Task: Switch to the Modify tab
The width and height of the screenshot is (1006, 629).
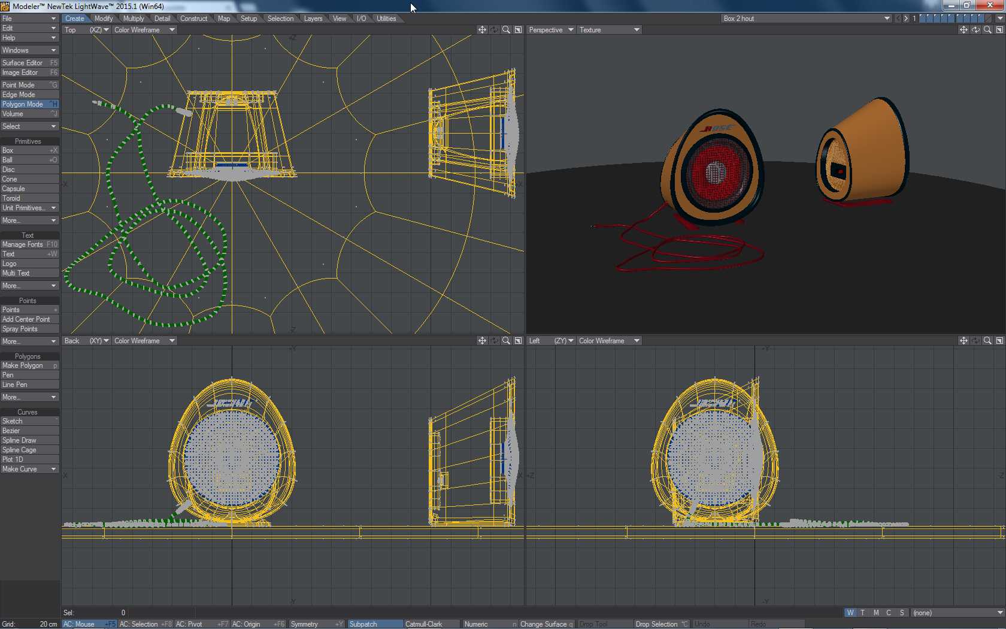Action: pyautogui.click(x=104, y=19)
